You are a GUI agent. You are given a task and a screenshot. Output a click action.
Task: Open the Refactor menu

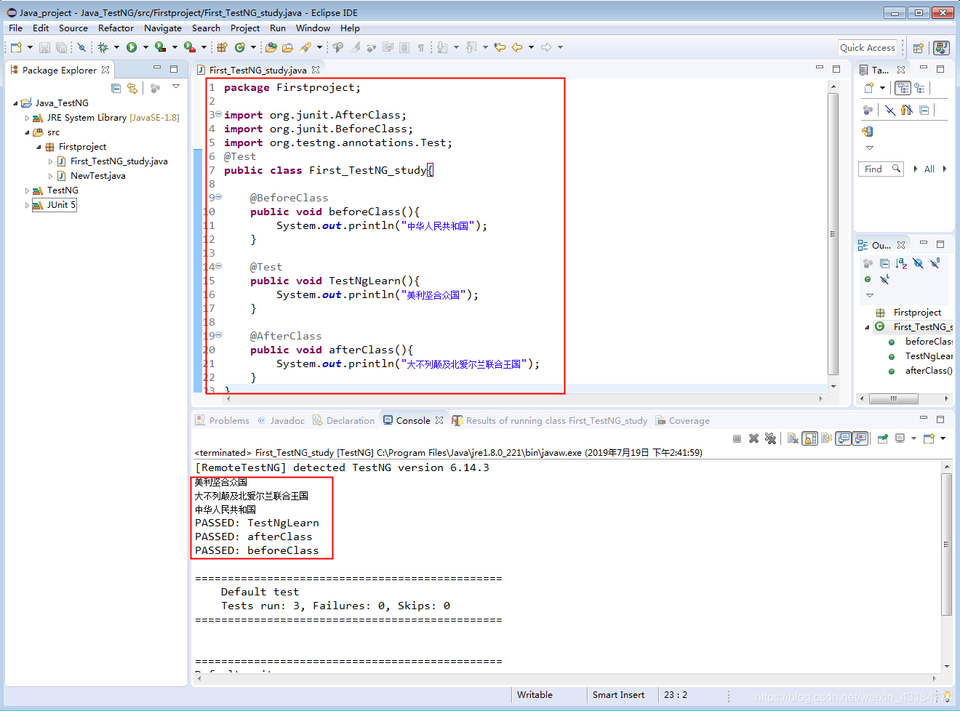[x=116, y=28]
